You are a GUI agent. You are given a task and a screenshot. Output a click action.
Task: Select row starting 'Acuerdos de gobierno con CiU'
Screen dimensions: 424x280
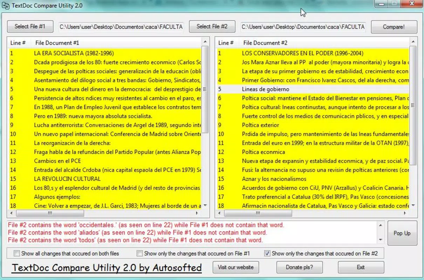pos(313,188)
